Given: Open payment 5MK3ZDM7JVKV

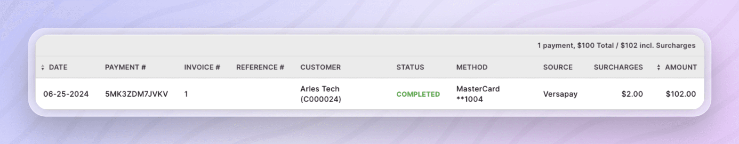Looking at the screenshot, I should [x=136, y=94].
